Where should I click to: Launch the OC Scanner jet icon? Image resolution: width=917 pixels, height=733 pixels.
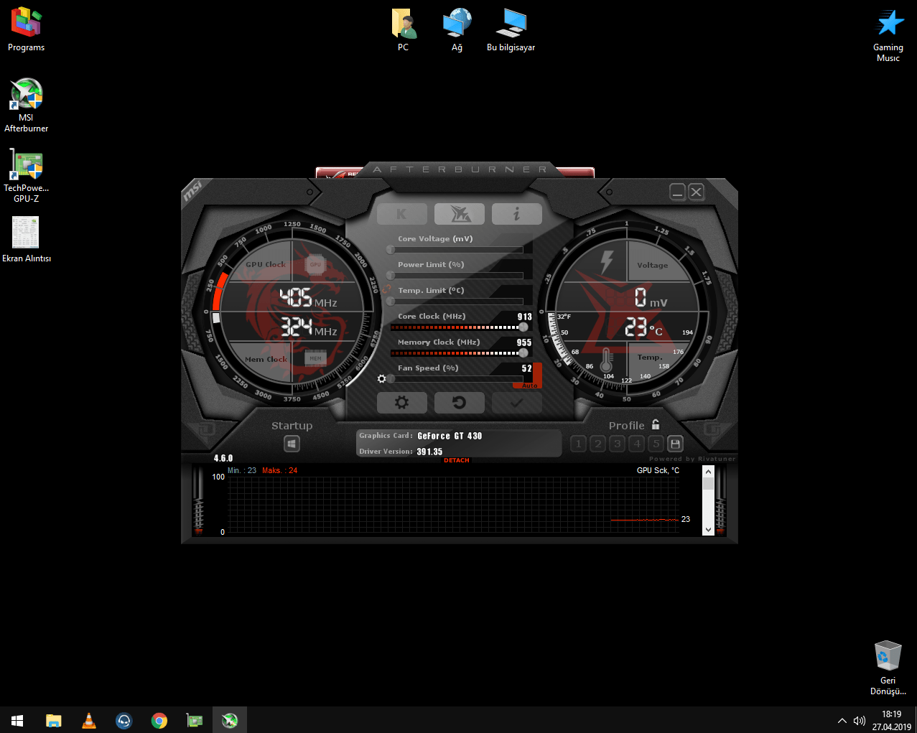click(x=460, y=214)
